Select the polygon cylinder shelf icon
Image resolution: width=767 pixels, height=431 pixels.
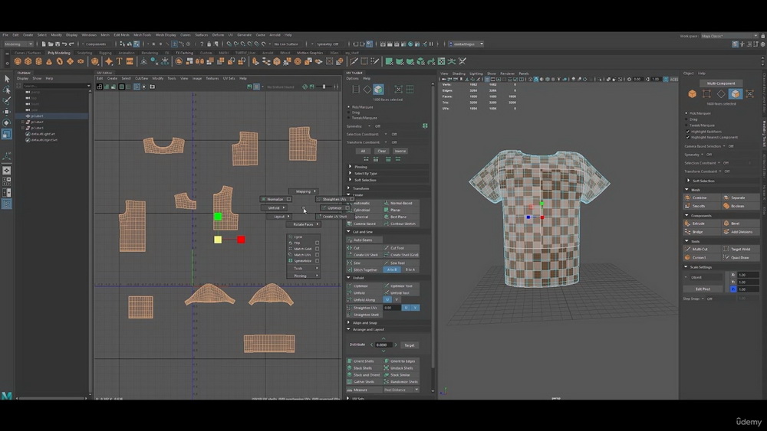tap(38, 61)
